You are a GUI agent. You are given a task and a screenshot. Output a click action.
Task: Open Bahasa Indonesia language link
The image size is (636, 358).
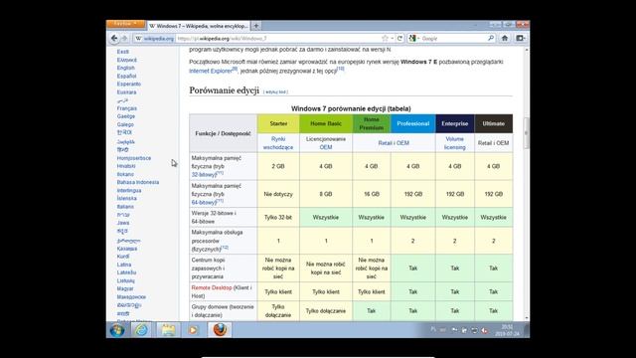[138, 182]
